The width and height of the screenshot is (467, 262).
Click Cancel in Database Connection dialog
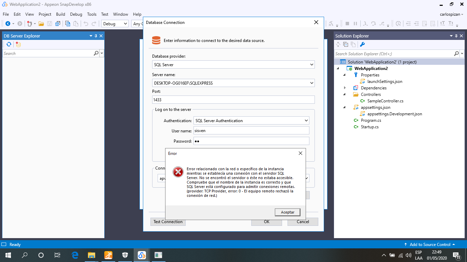303,222
